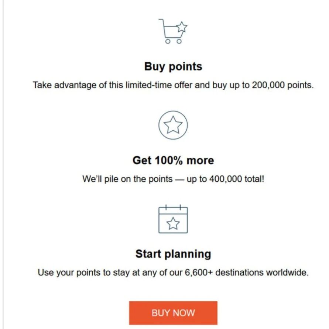Click the 'up to 400,000 total!' text
This screenshot has width=329, height=329.
225,179
